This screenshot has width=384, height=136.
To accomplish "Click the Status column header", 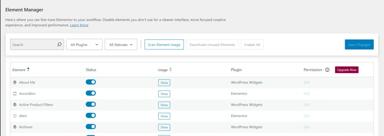I will coord(91,70).
